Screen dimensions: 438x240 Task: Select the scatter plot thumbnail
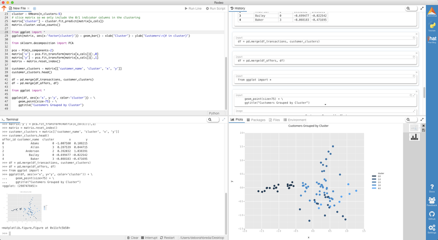pyautogui.click(x=414, y=127)
